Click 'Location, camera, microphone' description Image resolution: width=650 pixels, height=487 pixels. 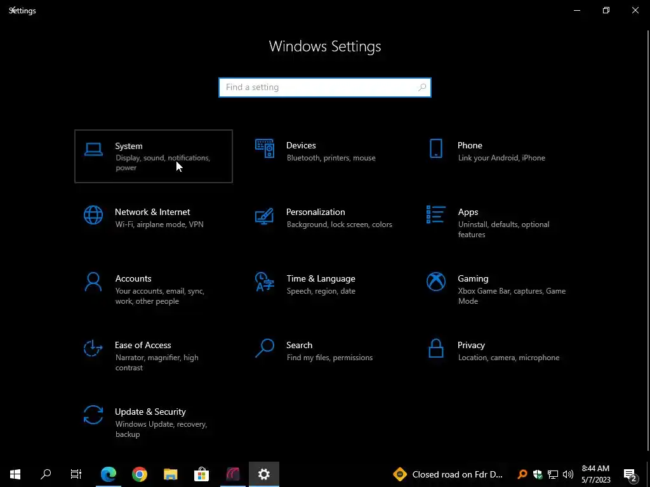point(508,358)
